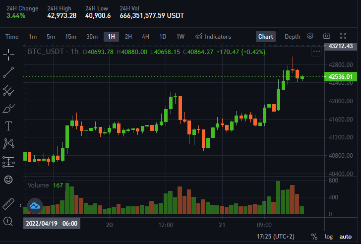Select the trend line drawing tool
The height and width of the screenshot is (244, 361).
8,72
